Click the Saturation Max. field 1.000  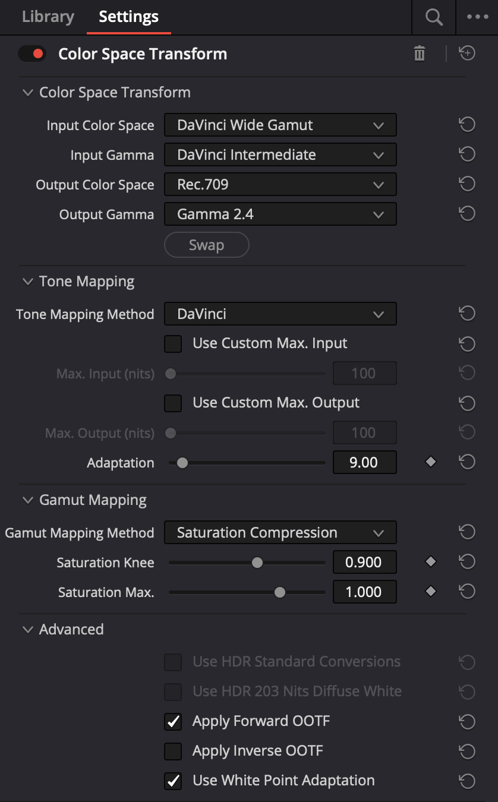coord(364,592)
